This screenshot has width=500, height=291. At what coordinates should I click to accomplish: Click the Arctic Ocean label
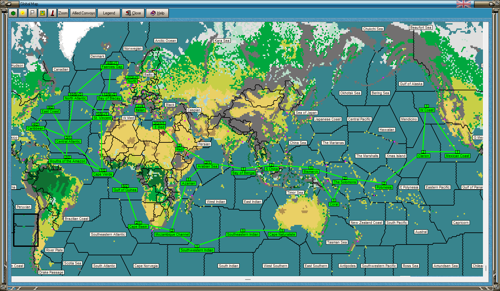[166, 41]
